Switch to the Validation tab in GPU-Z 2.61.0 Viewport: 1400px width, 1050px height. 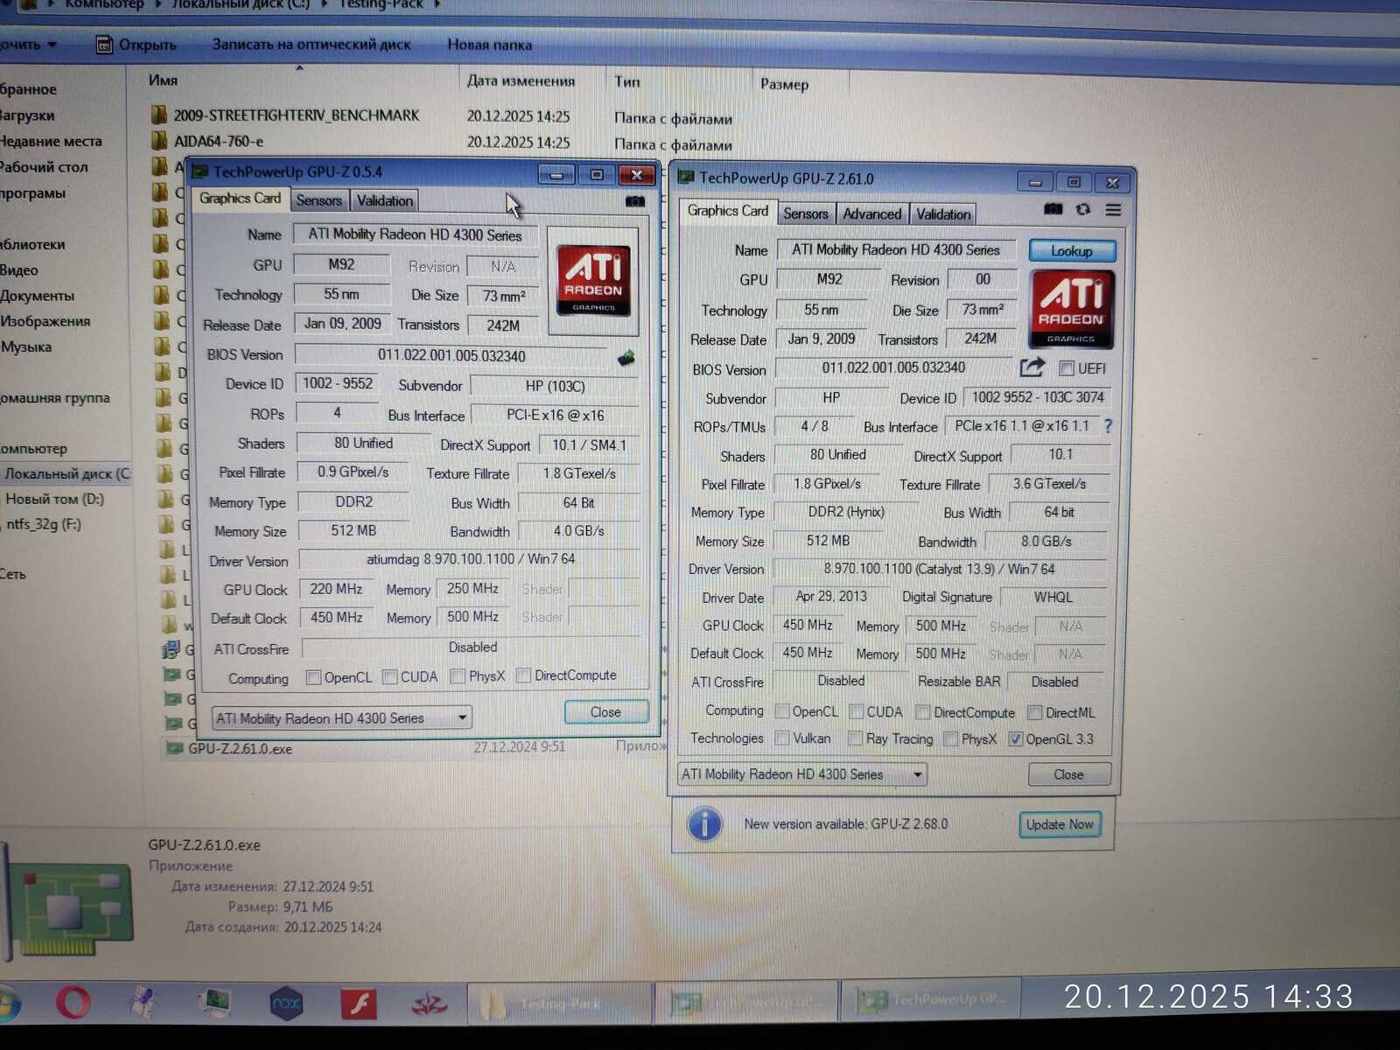(x=943, y=213)
